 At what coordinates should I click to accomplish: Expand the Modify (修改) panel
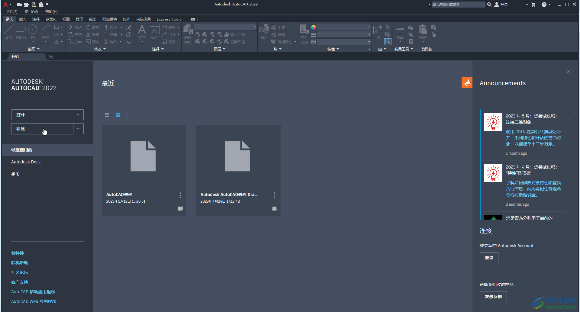click(x=100, y=49)
